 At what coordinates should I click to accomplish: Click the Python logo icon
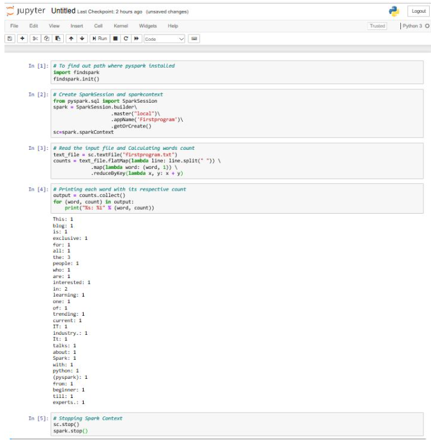pyautogui.click(x=394, y=11)
